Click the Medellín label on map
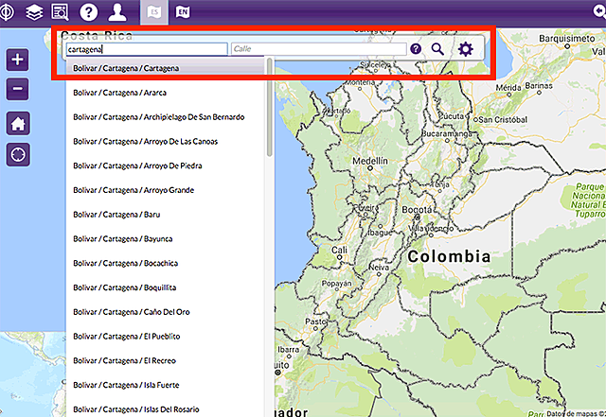The width and height of the screenshot is (606, 417). 370,161
